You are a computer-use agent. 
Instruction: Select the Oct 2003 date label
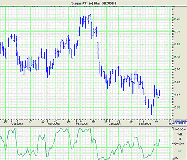coord(15,124)
